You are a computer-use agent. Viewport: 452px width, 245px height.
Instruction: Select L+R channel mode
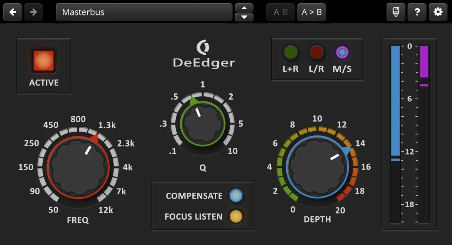click(290, 53)
